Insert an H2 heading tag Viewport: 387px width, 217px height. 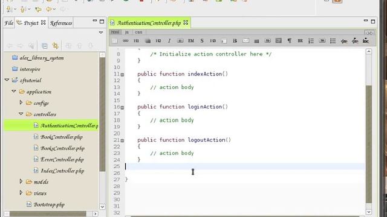(158, 41)
